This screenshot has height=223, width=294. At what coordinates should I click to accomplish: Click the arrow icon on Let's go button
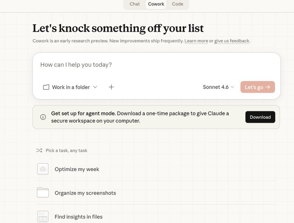(x=268, y=87)
